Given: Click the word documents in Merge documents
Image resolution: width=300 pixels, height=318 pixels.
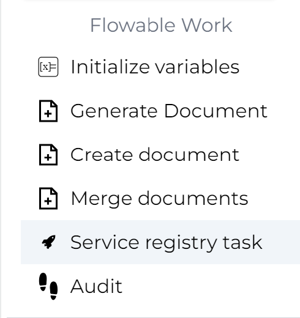Looking at the screenshot, I should point(193,198).
